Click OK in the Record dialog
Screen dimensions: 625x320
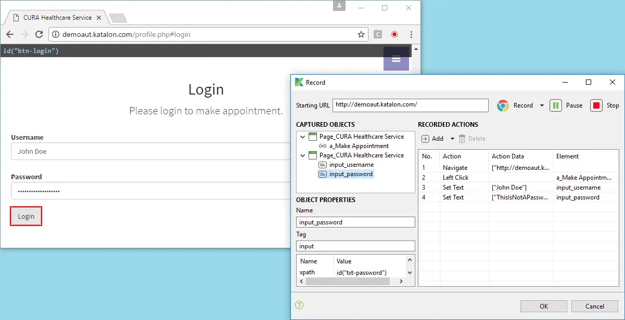coord(544,306)
